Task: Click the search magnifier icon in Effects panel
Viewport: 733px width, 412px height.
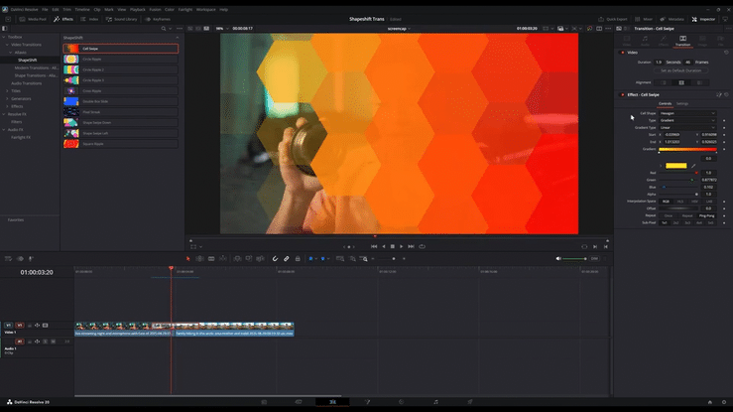Action: [163, 29]
